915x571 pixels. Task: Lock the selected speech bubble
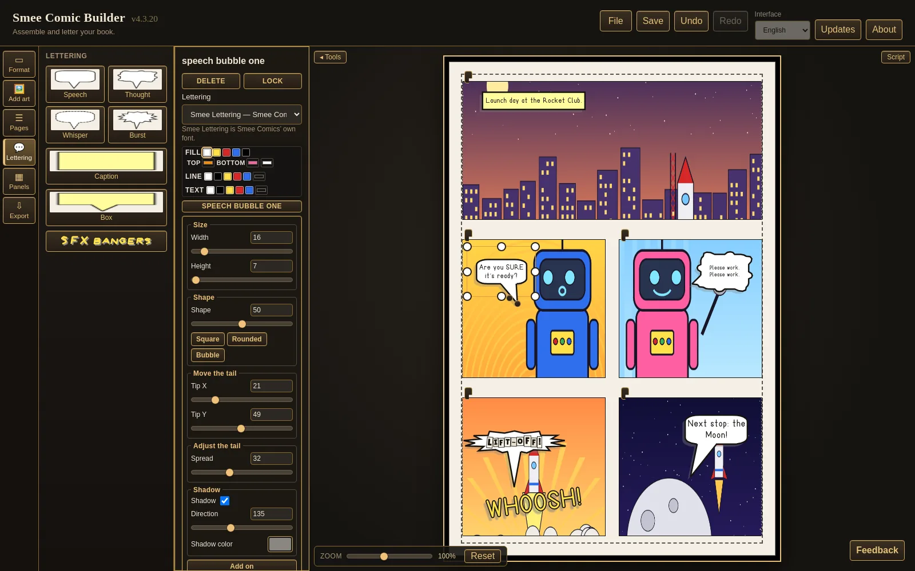(273, 81)
